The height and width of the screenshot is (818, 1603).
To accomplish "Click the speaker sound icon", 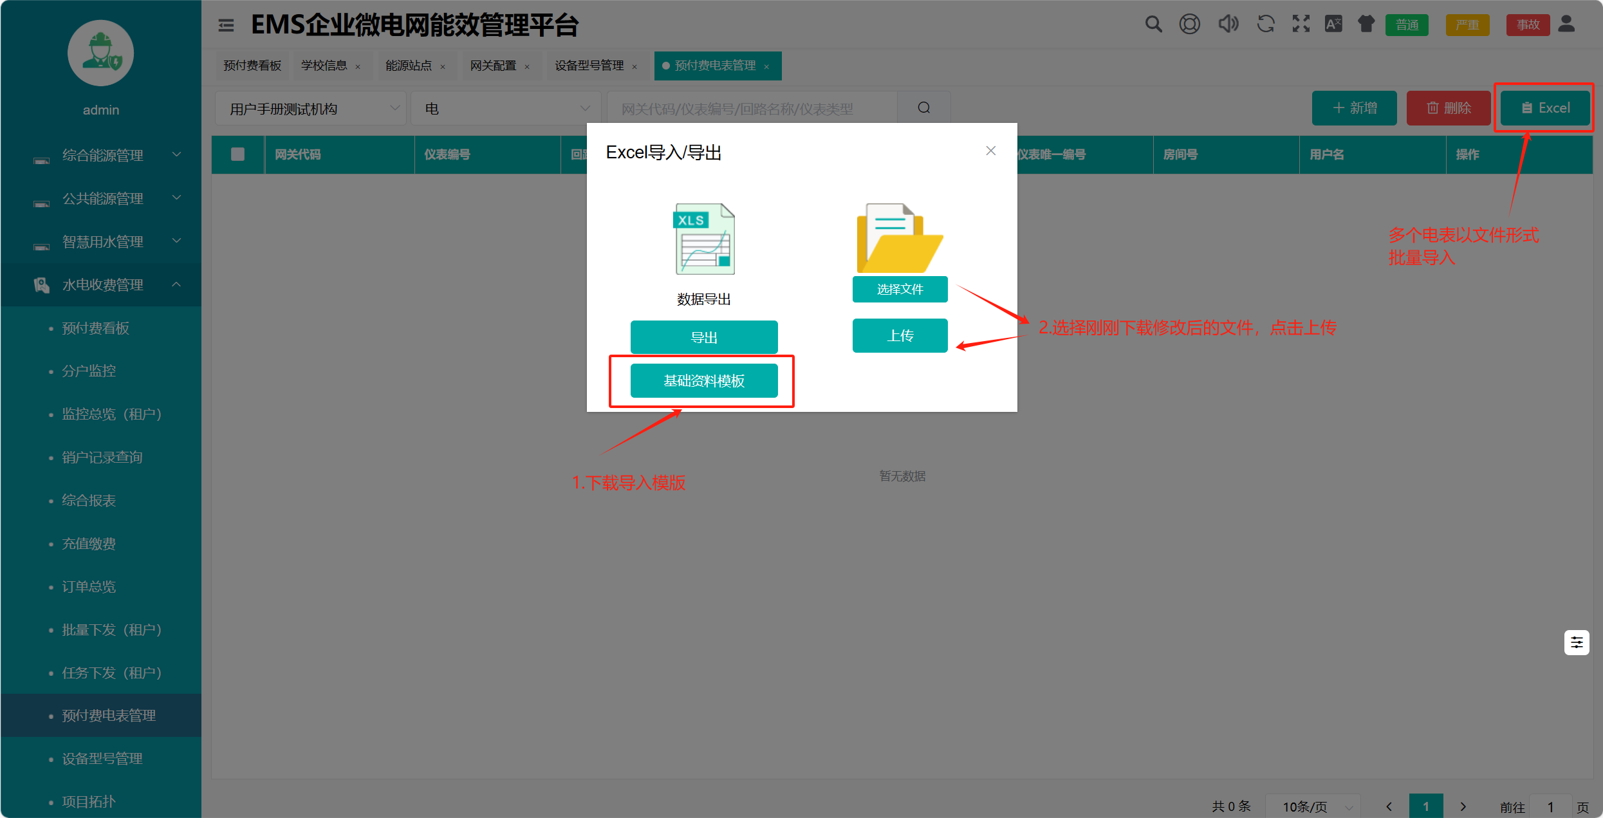I will 1228,25.
